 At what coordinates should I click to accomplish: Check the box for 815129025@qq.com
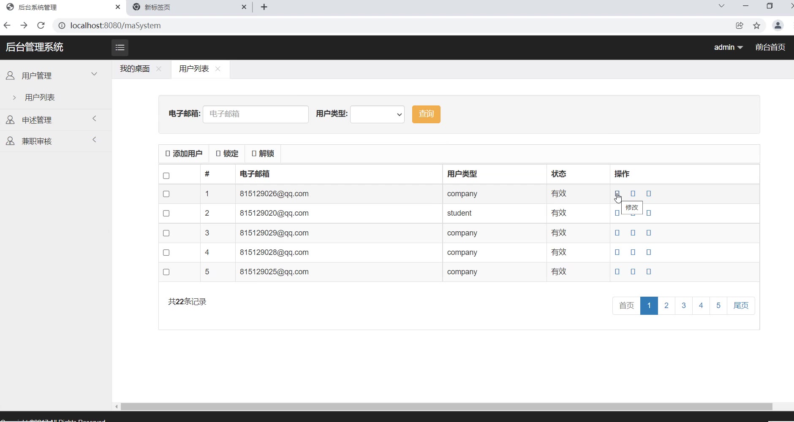(x=166, y=272)
